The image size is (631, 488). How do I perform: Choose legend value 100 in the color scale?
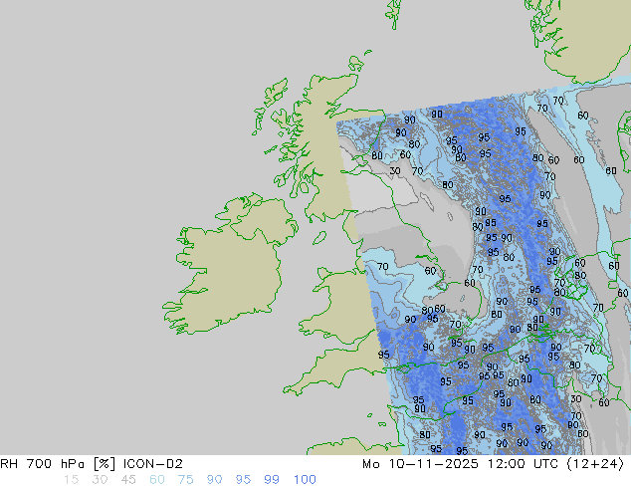[305, 480]
